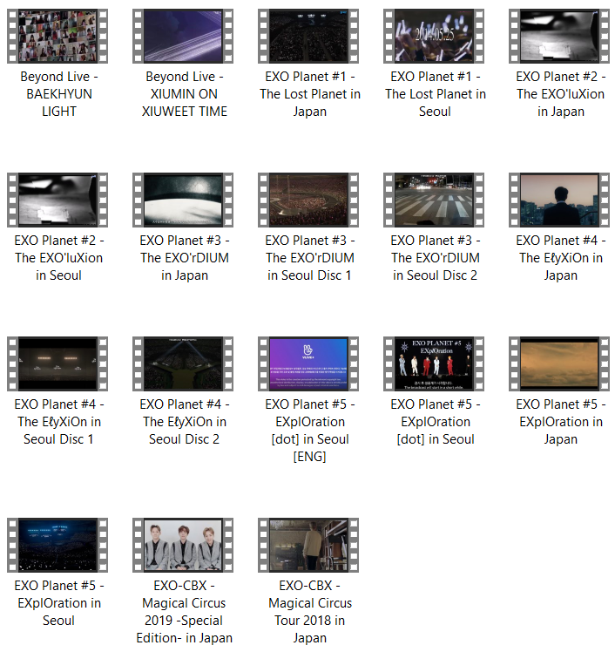Select the EXO Planet #3 EXO'rDIUM in Japan thumbnail

coord(183,200)
